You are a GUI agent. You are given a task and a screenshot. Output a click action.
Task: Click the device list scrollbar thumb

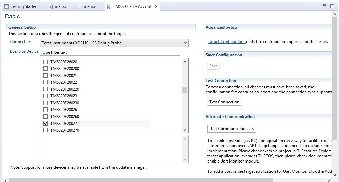click(x=185, y=90)
